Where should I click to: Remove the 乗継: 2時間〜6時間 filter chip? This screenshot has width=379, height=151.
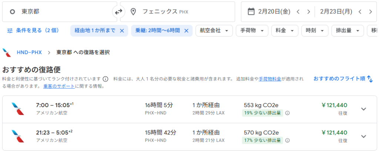[x=186, y=31]
